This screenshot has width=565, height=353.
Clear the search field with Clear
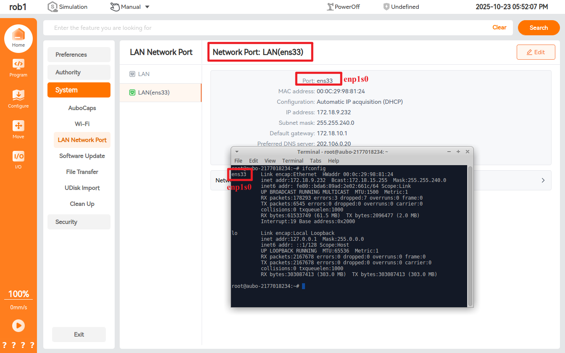[499, 28]
